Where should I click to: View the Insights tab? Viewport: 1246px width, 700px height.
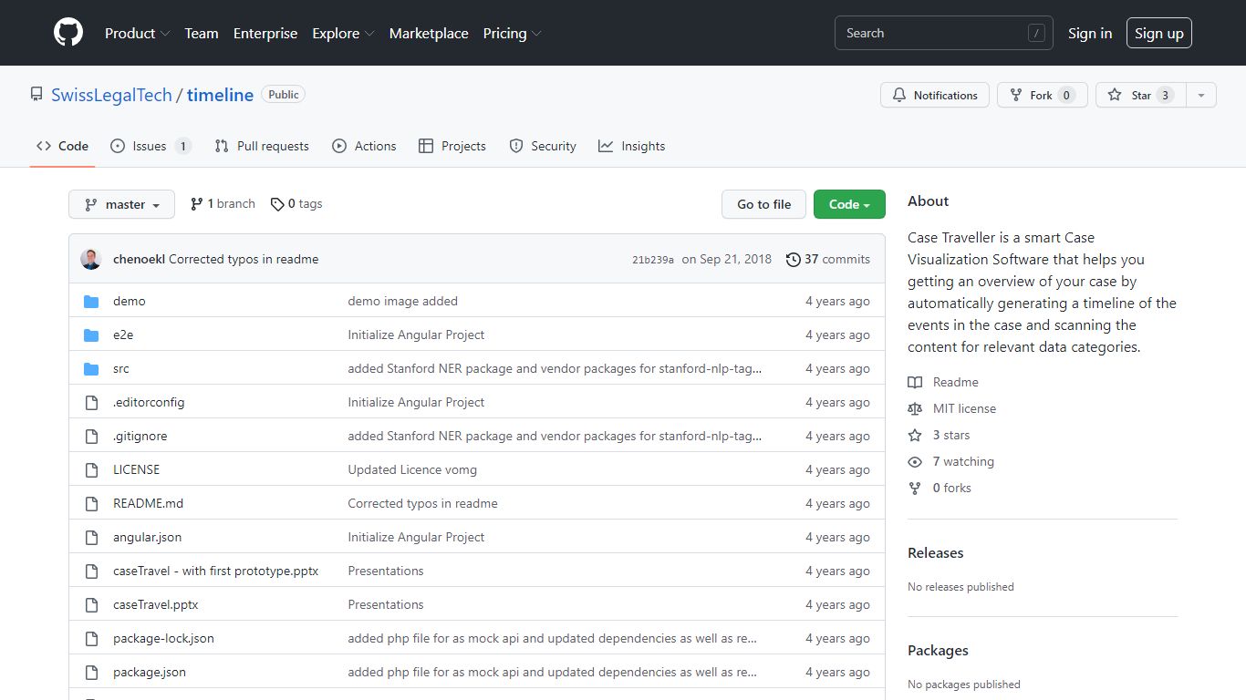pyautogui.click(x=632, y=146)
